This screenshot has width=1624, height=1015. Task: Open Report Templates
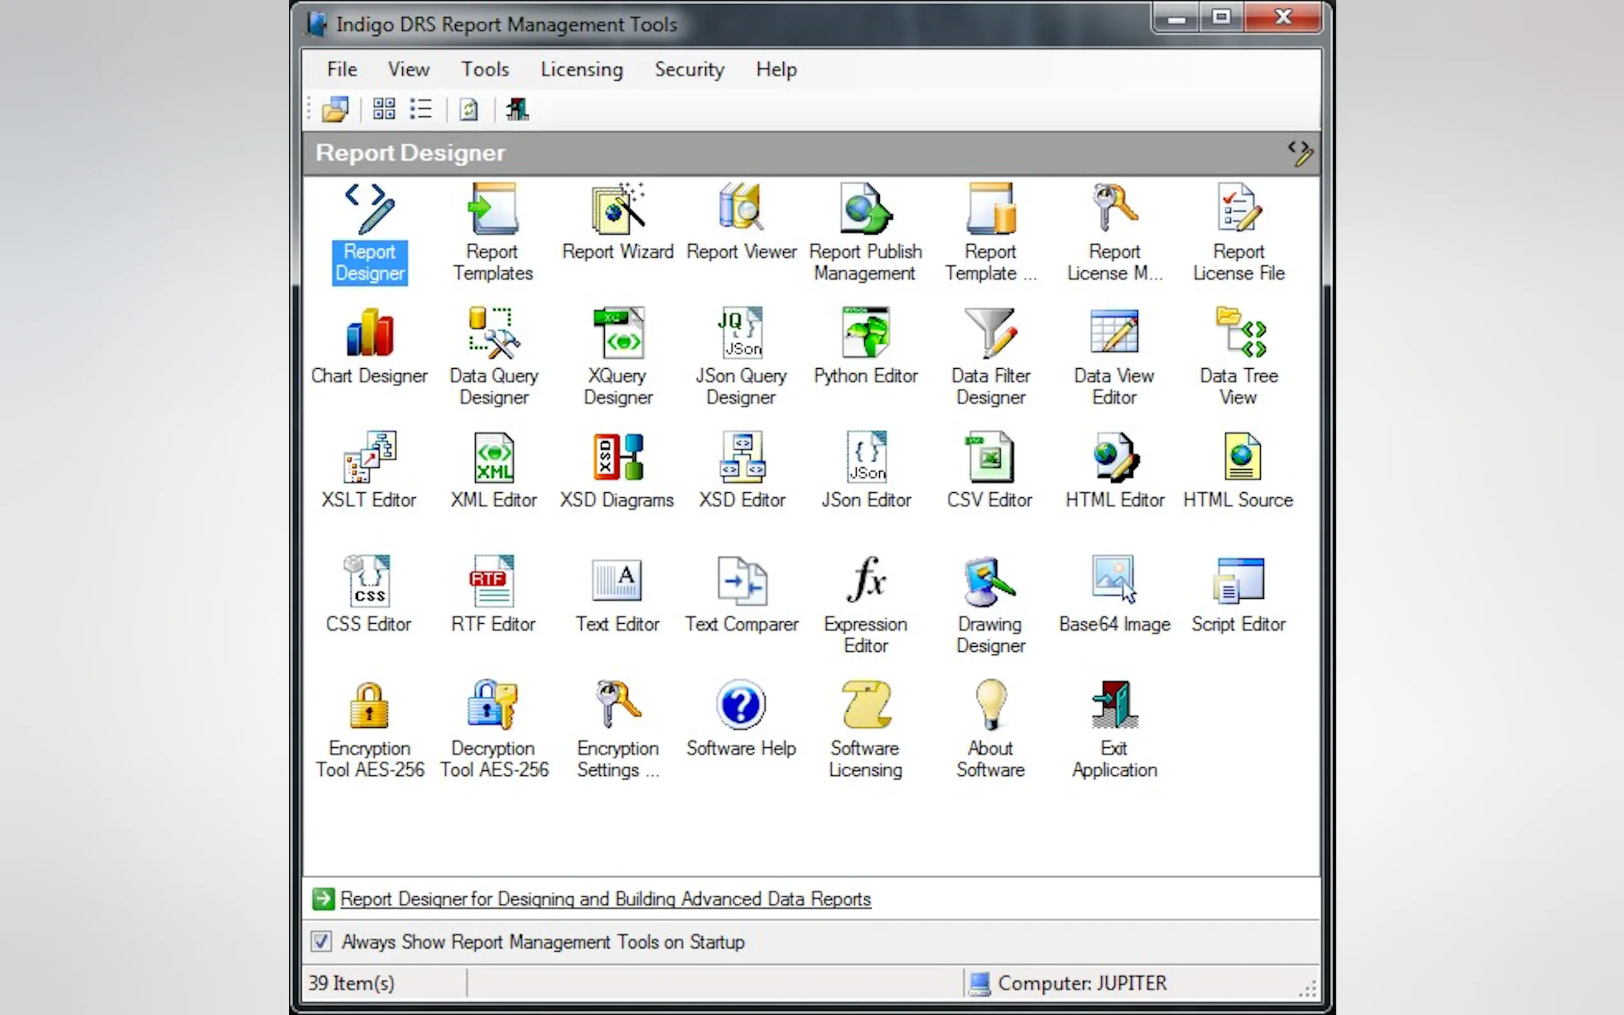coord(493,233)
